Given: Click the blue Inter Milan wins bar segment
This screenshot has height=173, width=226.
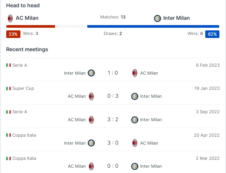Looking at the screenshot, I should 153,26.
